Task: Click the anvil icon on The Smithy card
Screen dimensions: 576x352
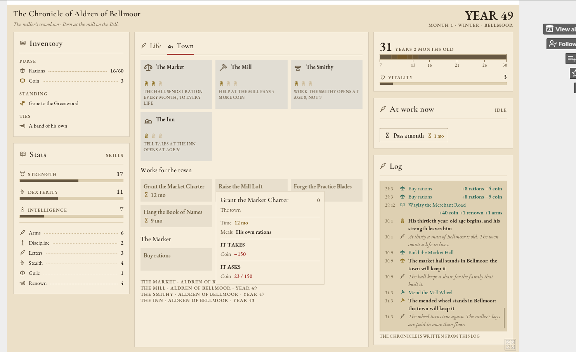Action: pos(298,68)
